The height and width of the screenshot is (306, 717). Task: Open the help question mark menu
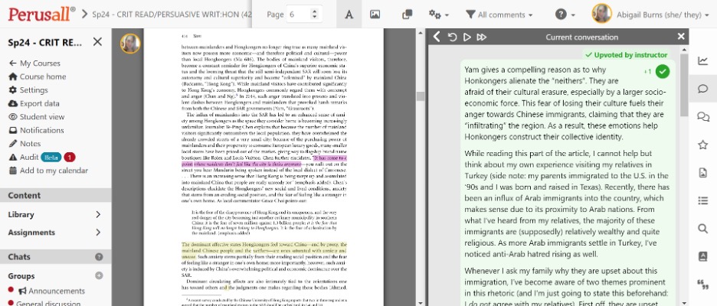[x=565, y=15]
